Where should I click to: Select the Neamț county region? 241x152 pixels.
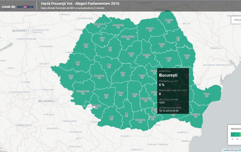coord(161,45)
